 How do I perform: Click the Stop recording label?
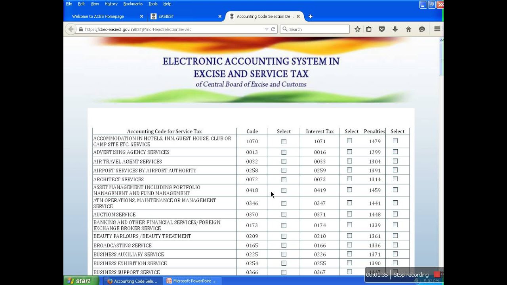coord(411,275)
